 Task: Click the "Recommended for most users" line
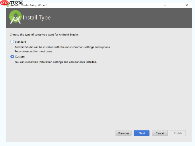click(34, 52)
